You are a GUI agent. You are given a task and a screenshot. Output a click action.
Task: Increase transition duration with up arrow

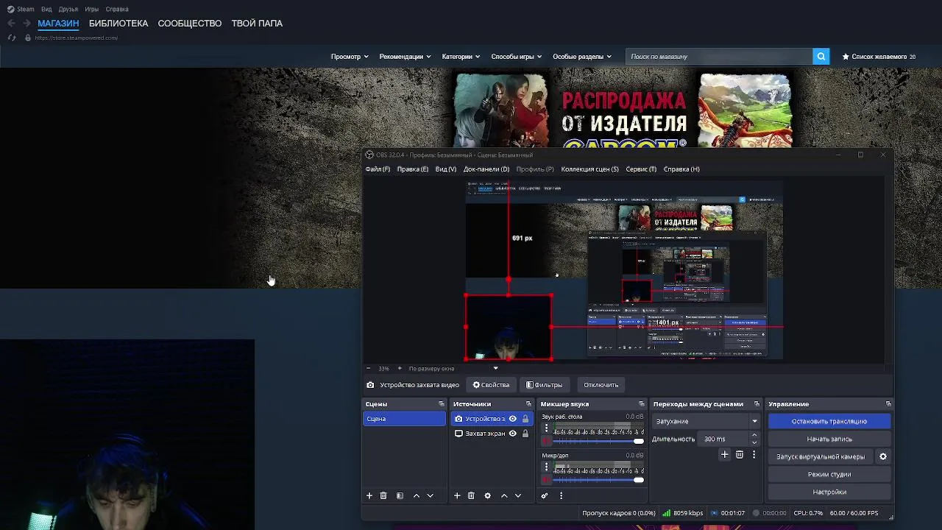[754, 436]
